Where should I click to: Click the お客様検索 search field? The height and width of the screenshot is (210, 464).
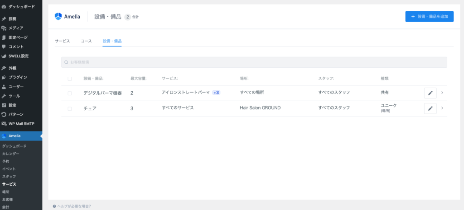point(254,62)
